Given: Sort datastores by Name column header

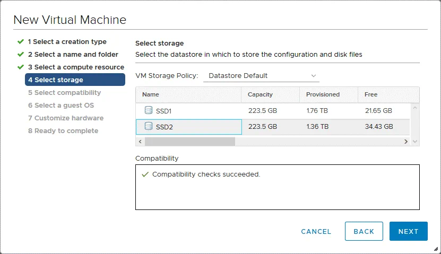Looking at the screenshot, I should pyautogui.click(x=151, y=94).
